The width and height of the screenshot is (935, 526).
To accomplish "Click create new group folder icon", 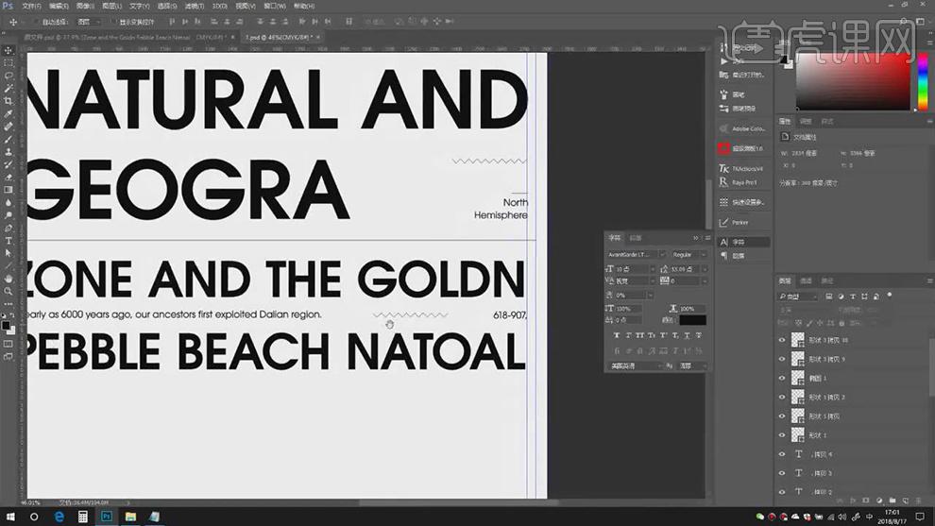I will click(x=892, y=501).
